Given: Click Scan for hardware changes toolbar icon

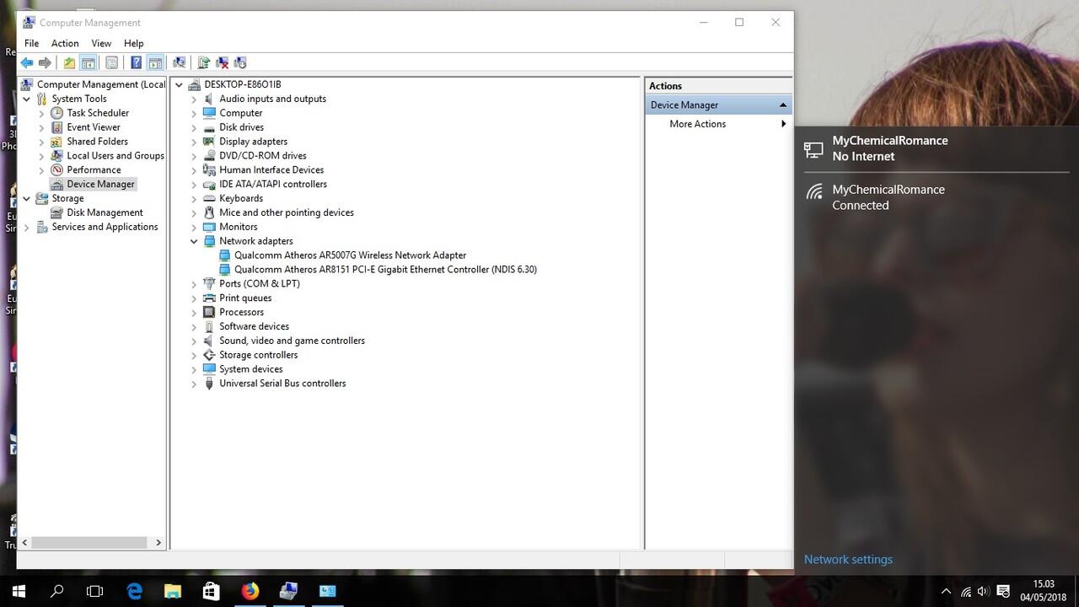Looking at the screenshot, I should 179,62.
